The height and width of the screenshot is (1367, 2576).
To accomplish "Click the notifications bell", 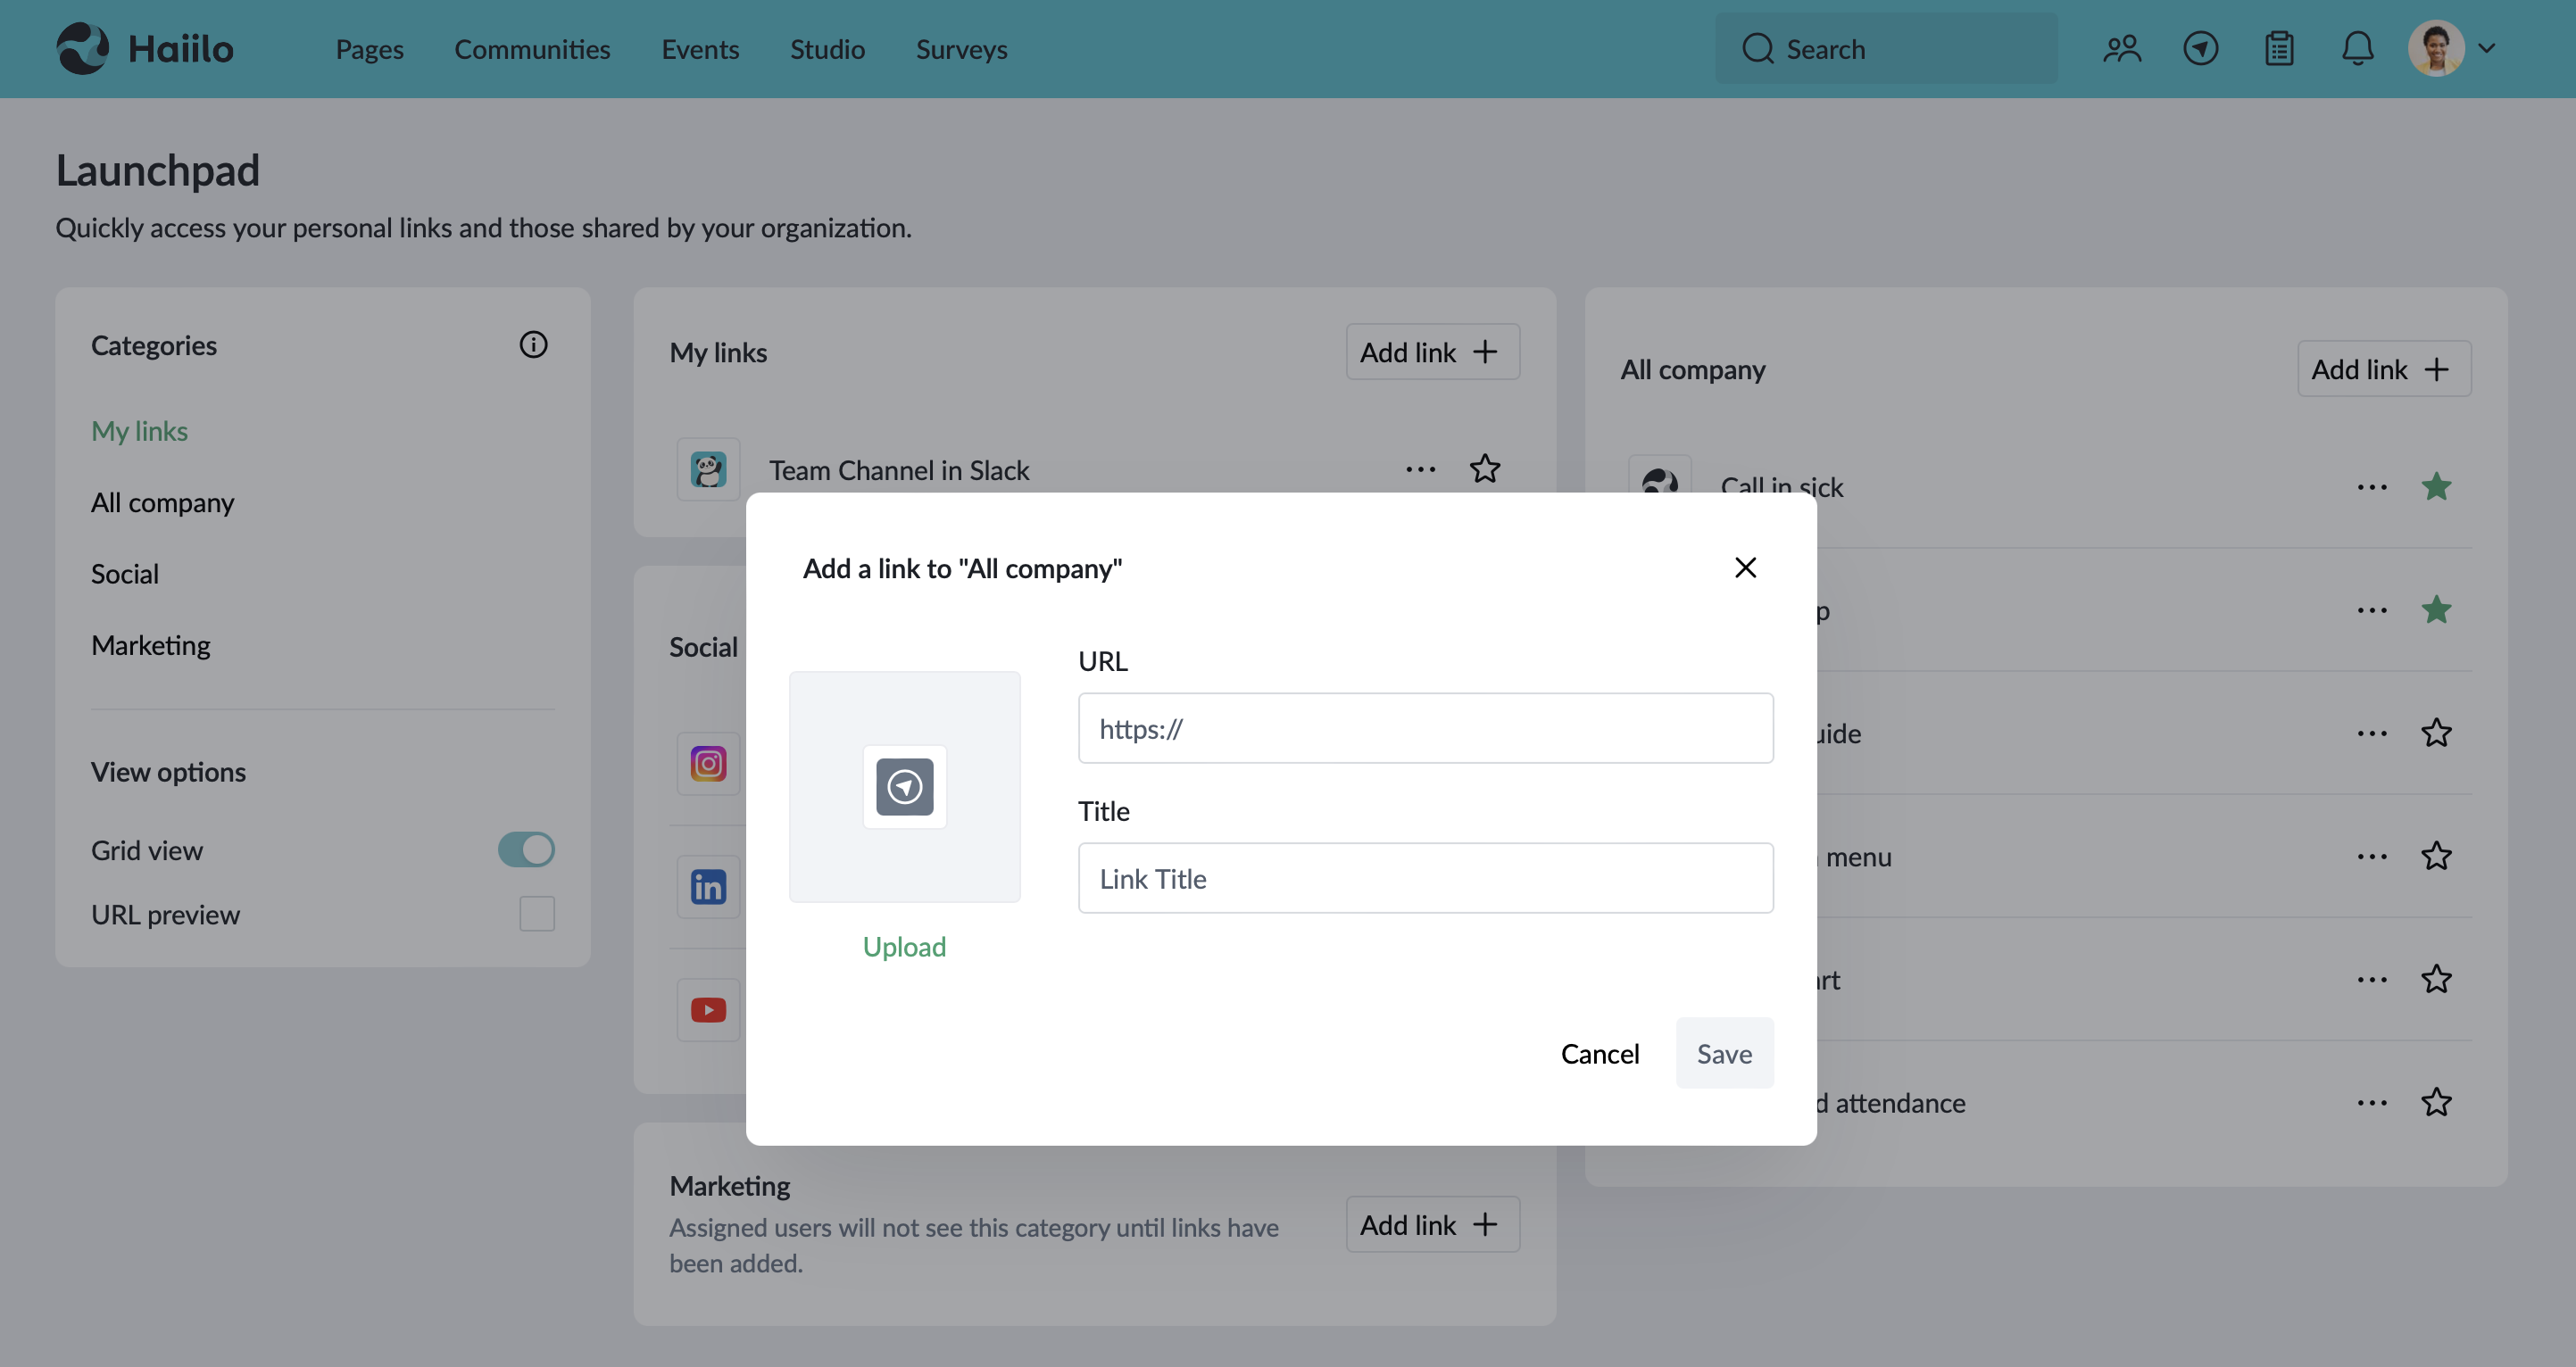I will point(2357,48).
